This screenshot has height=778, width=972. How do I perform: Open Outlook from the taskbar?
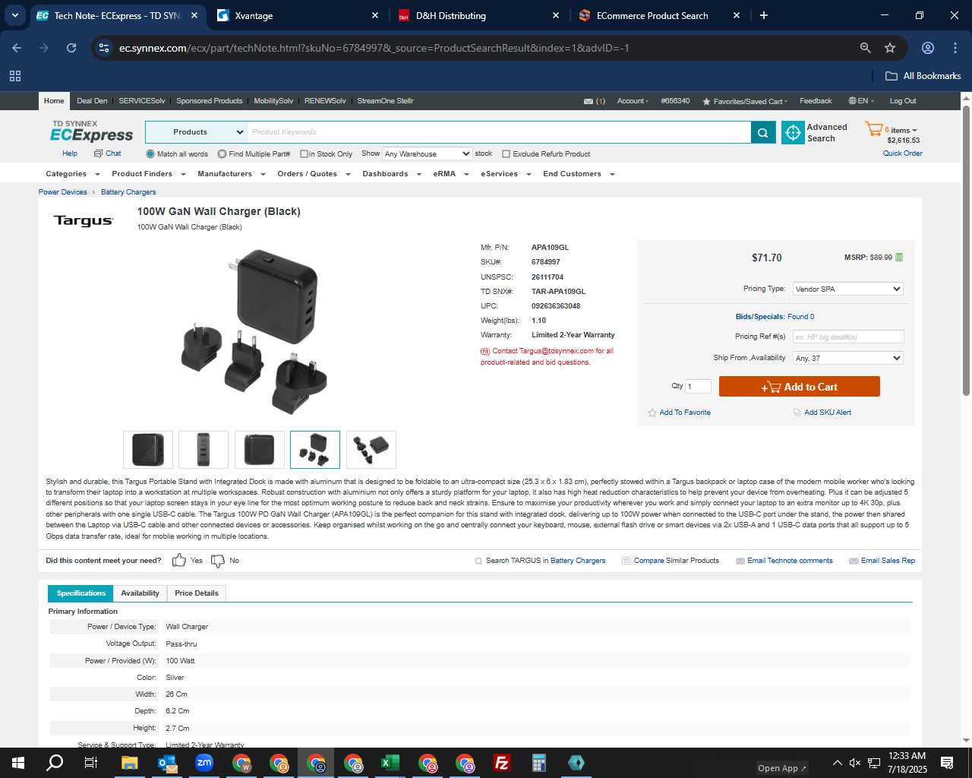(x=167, y=763)
